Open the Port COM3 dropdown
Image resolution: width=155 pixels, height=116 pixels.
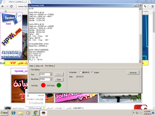point(51,74)
